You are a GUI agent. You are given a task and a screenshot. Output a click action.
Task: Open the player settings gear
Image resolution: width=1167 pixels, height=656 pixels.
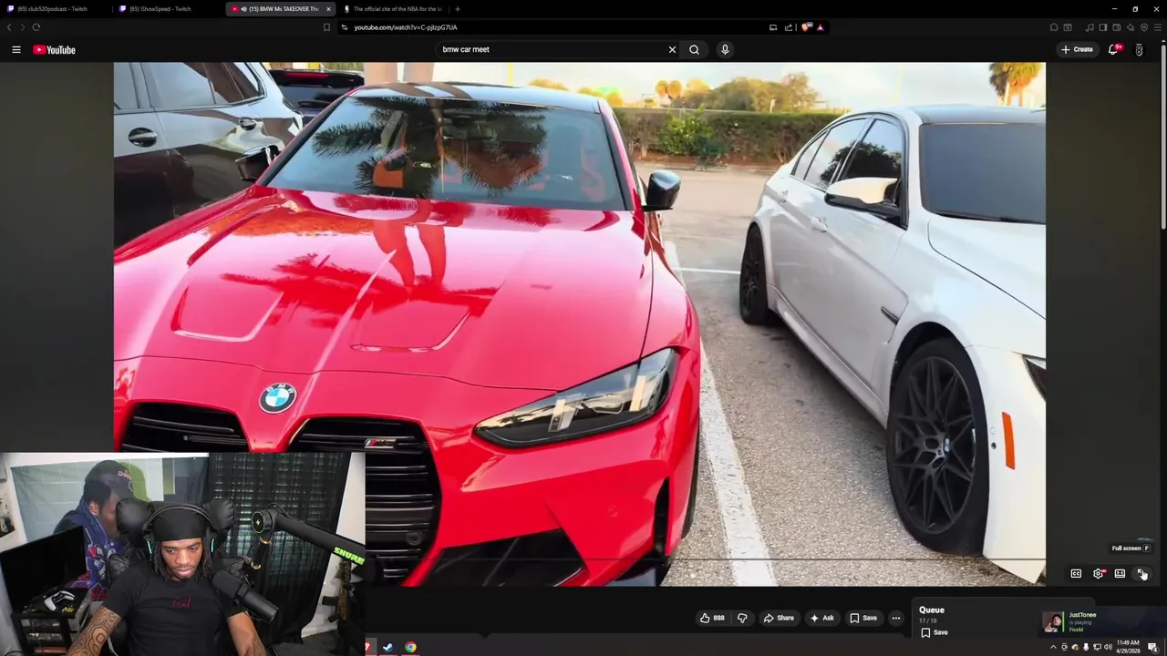1099,574
